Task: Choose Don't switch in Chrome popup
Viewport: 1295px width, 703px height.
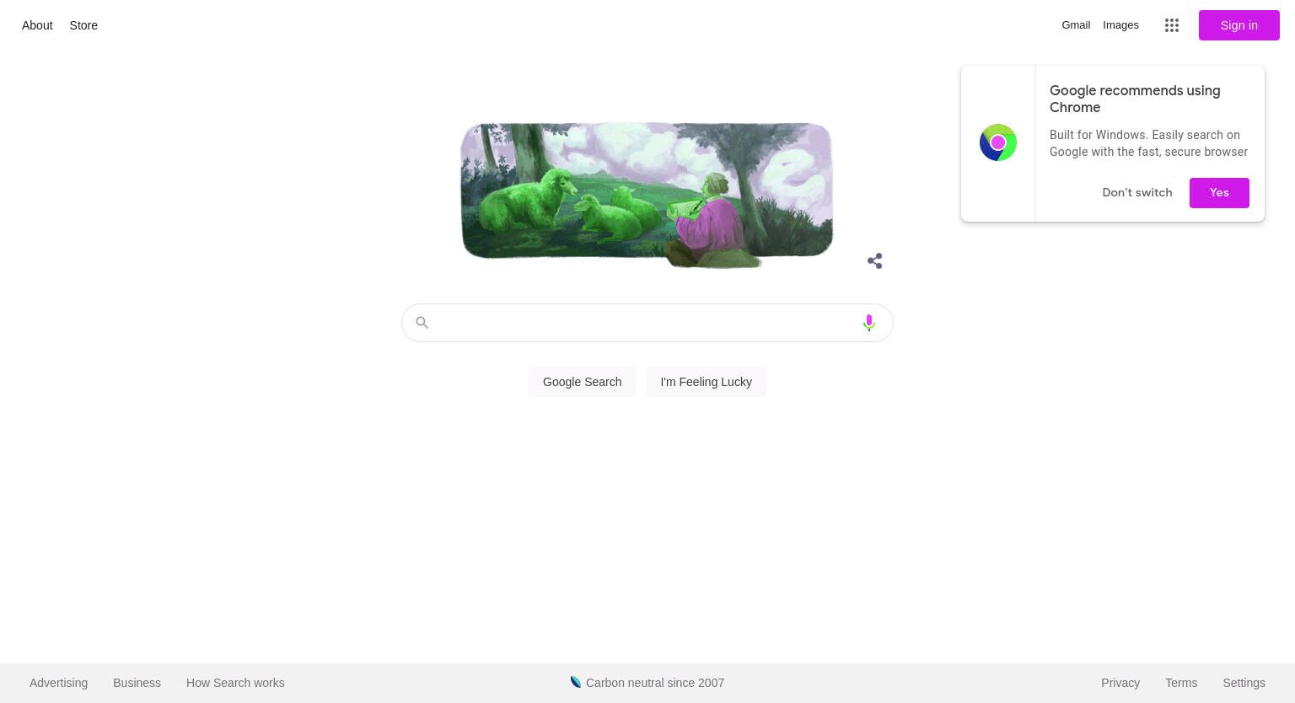Action: click(x=1136, y=193)
